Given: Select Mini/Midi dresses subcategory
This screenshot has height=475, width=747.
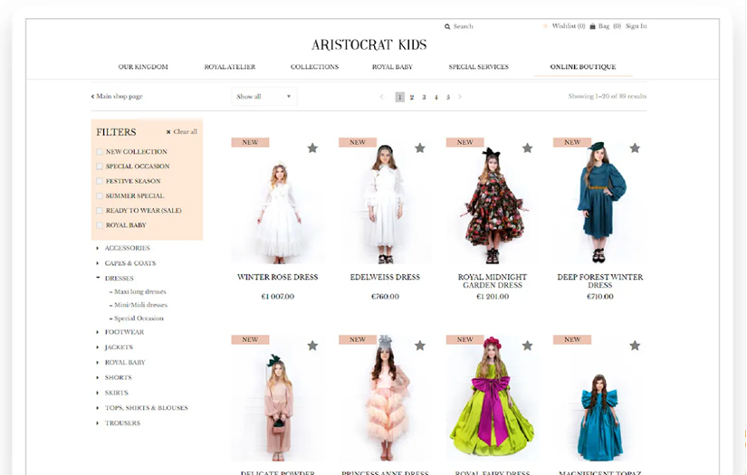Looking at the screenshot, I should [x=140, y=305].
